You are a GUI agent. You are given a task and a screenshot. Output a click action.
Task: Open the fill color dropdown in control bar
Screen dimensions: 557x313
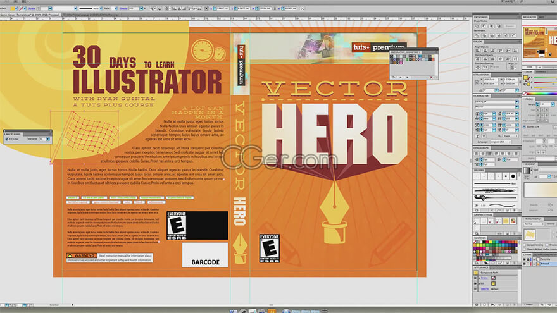click(x=16, y=8)
